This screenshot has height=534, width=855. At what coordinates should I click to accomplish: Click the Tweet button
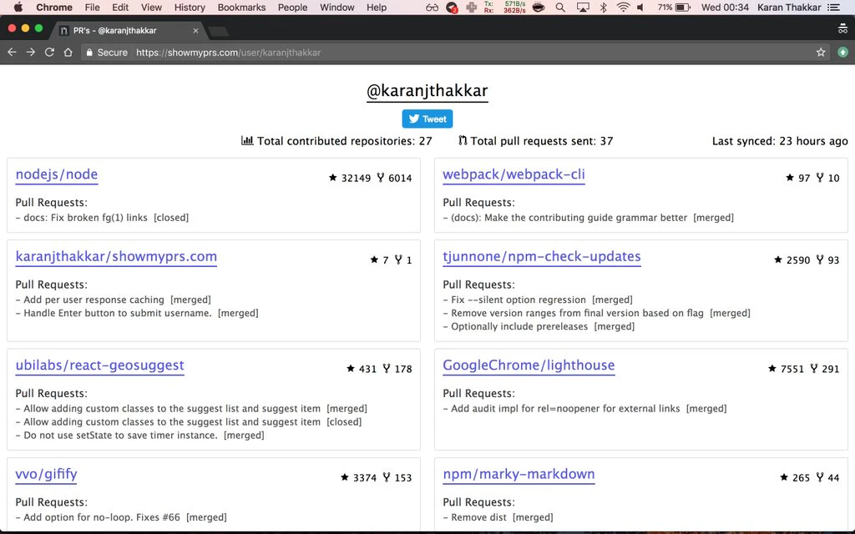[427, 118]
